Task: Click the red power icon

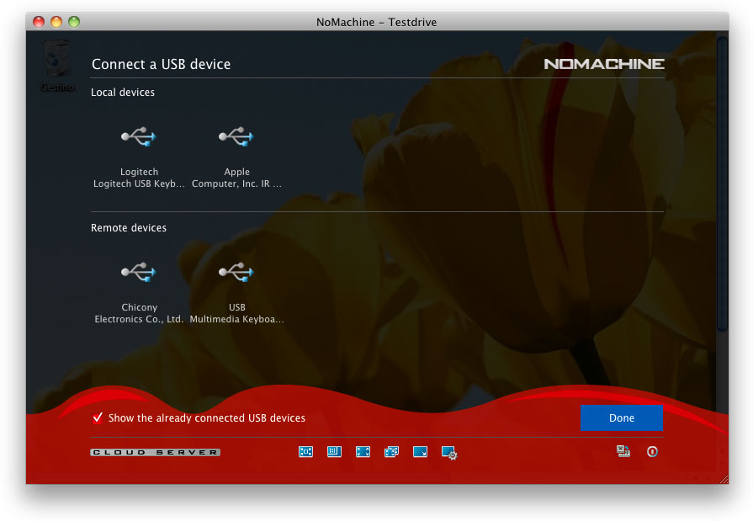Action: click(652, 452)
